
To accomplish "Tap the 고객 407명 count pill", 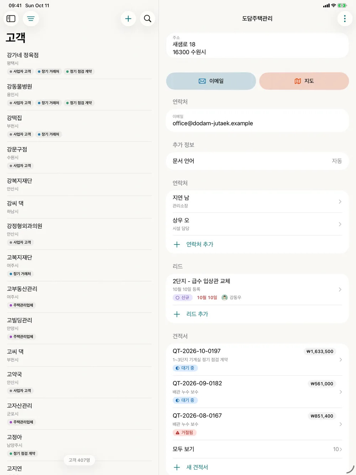I will [79, 460].
